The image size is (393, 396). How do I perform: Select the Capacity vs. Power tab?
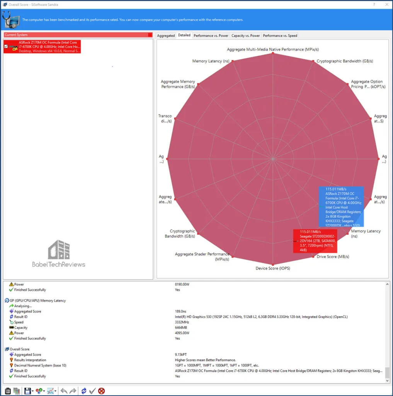[x=245, y=36]
